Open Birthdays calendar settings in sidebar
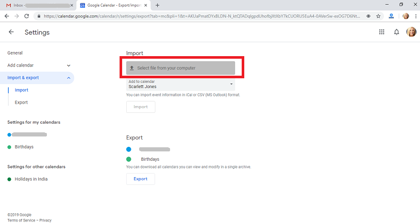Screen dimensions: 420x223 point(24,147)
